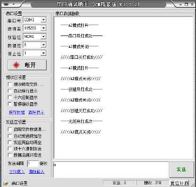The image size is (196, 187).
Task: Click the first AI模式打开 line in receive area
Action: pyautogui.click(x=79, y=25)
